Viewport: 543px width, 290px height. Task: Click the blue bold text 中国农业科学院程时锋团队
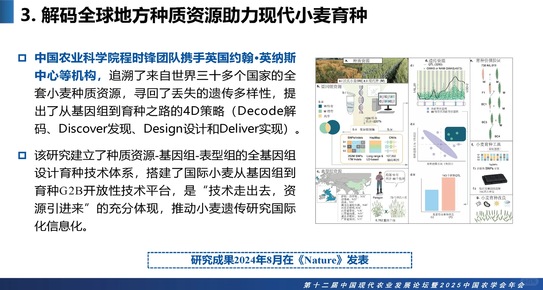pyautogui.click(x=107, y=58)
